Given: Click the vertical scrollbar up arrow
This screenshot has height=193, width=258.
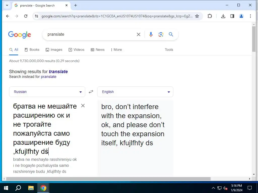Looking at the screenshot, I should click(x=254, y=24).
